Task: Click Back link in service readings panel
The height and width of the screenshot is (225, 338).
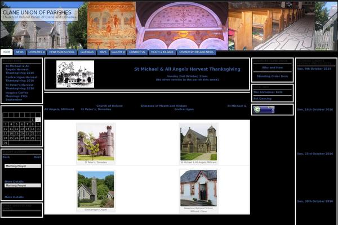Action: (x=6, y=157)
